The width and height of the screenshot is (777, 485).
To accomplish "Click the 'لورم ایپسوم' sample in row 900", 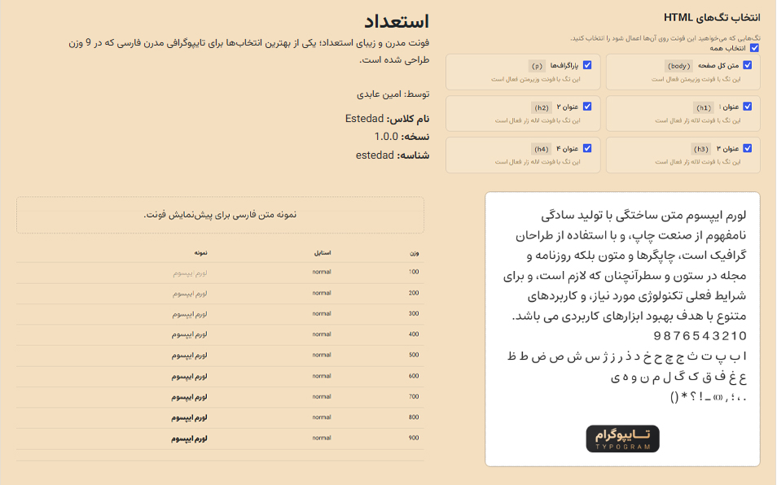I will coord(189,439).
